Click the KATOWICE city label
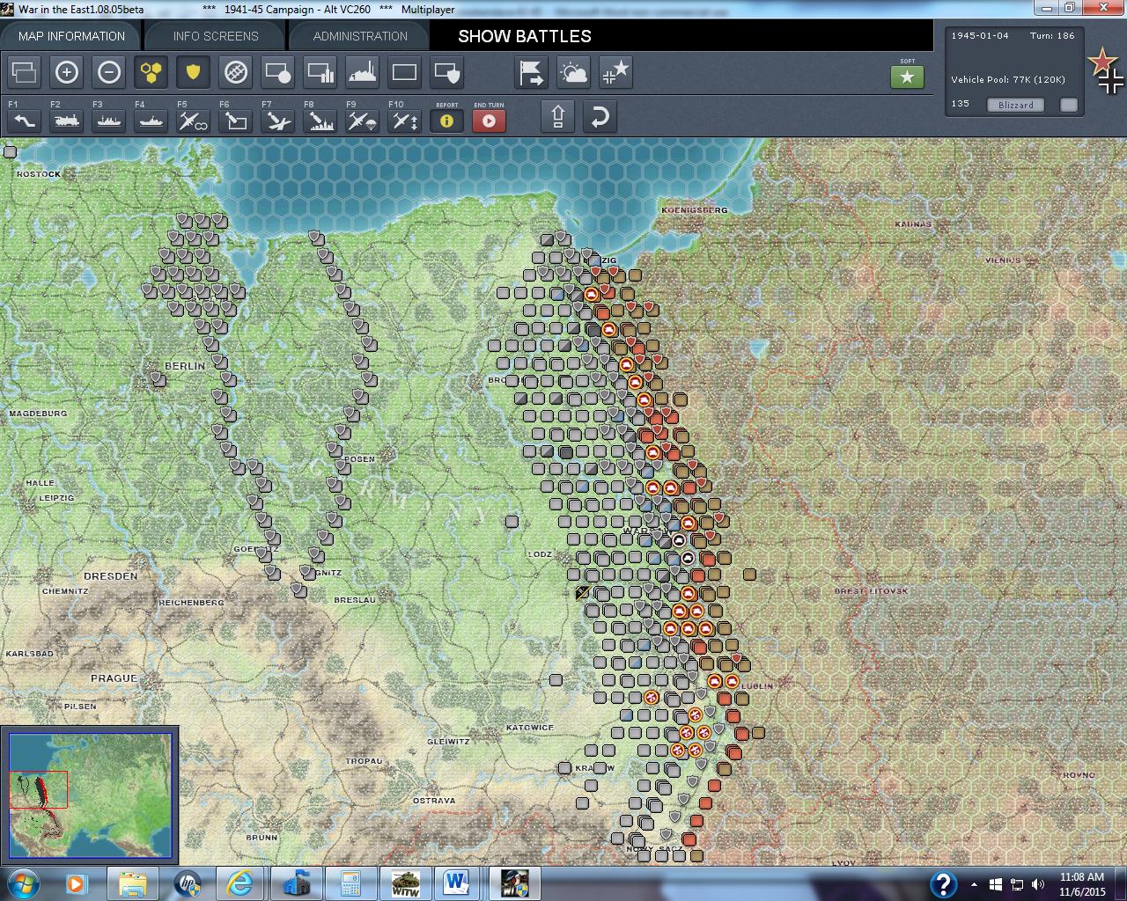The image size is (1127, 901). click(530, 728)
